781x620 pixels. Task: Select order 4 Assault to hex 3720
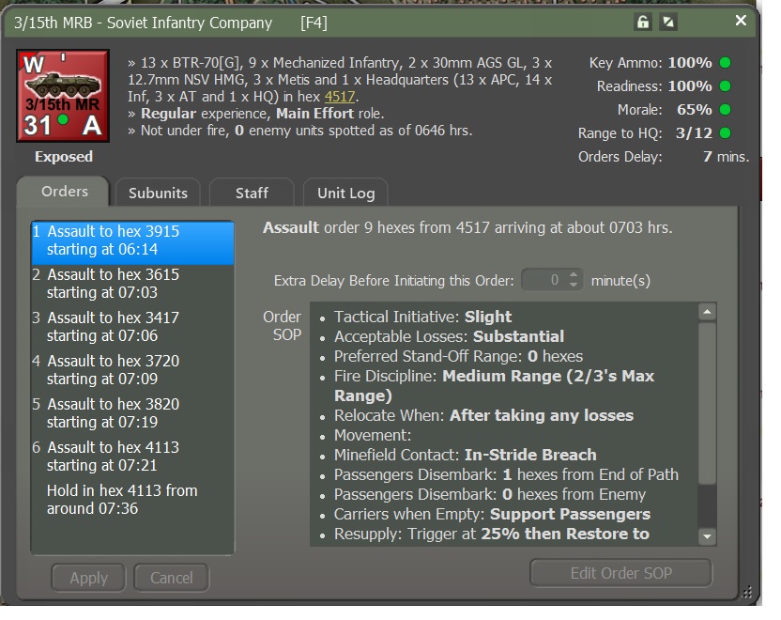point(132,370)
